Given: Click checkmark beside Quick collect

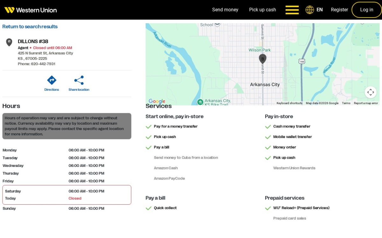Looking at the screenshot, I should [x=148, y=208].
